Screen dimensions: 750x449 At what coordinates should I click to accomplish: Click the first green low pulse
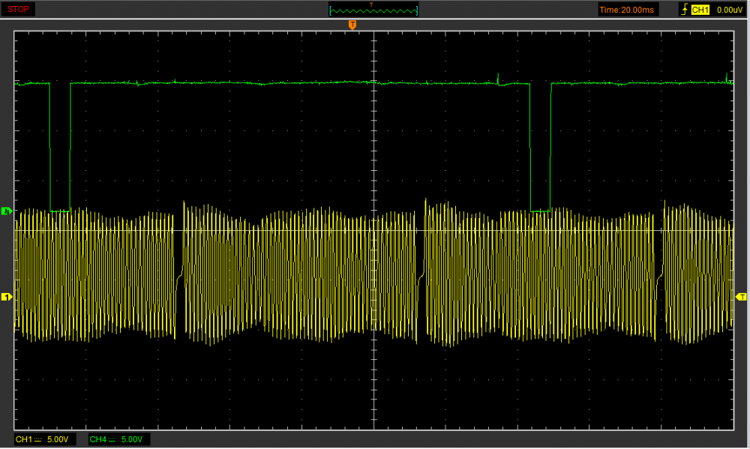pyautogui.click(x=60, y=150)
